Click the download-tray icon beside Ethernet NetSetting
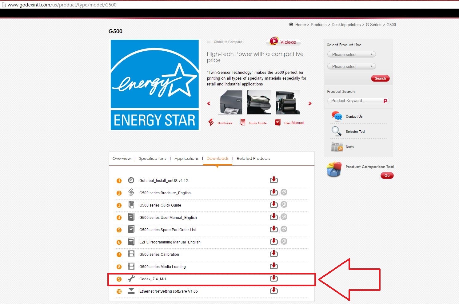459x304 pixels. (x=131, y=291)
